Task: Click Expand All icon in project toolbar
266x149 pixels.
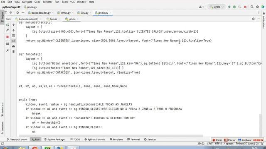Action: tap(6, 13)
